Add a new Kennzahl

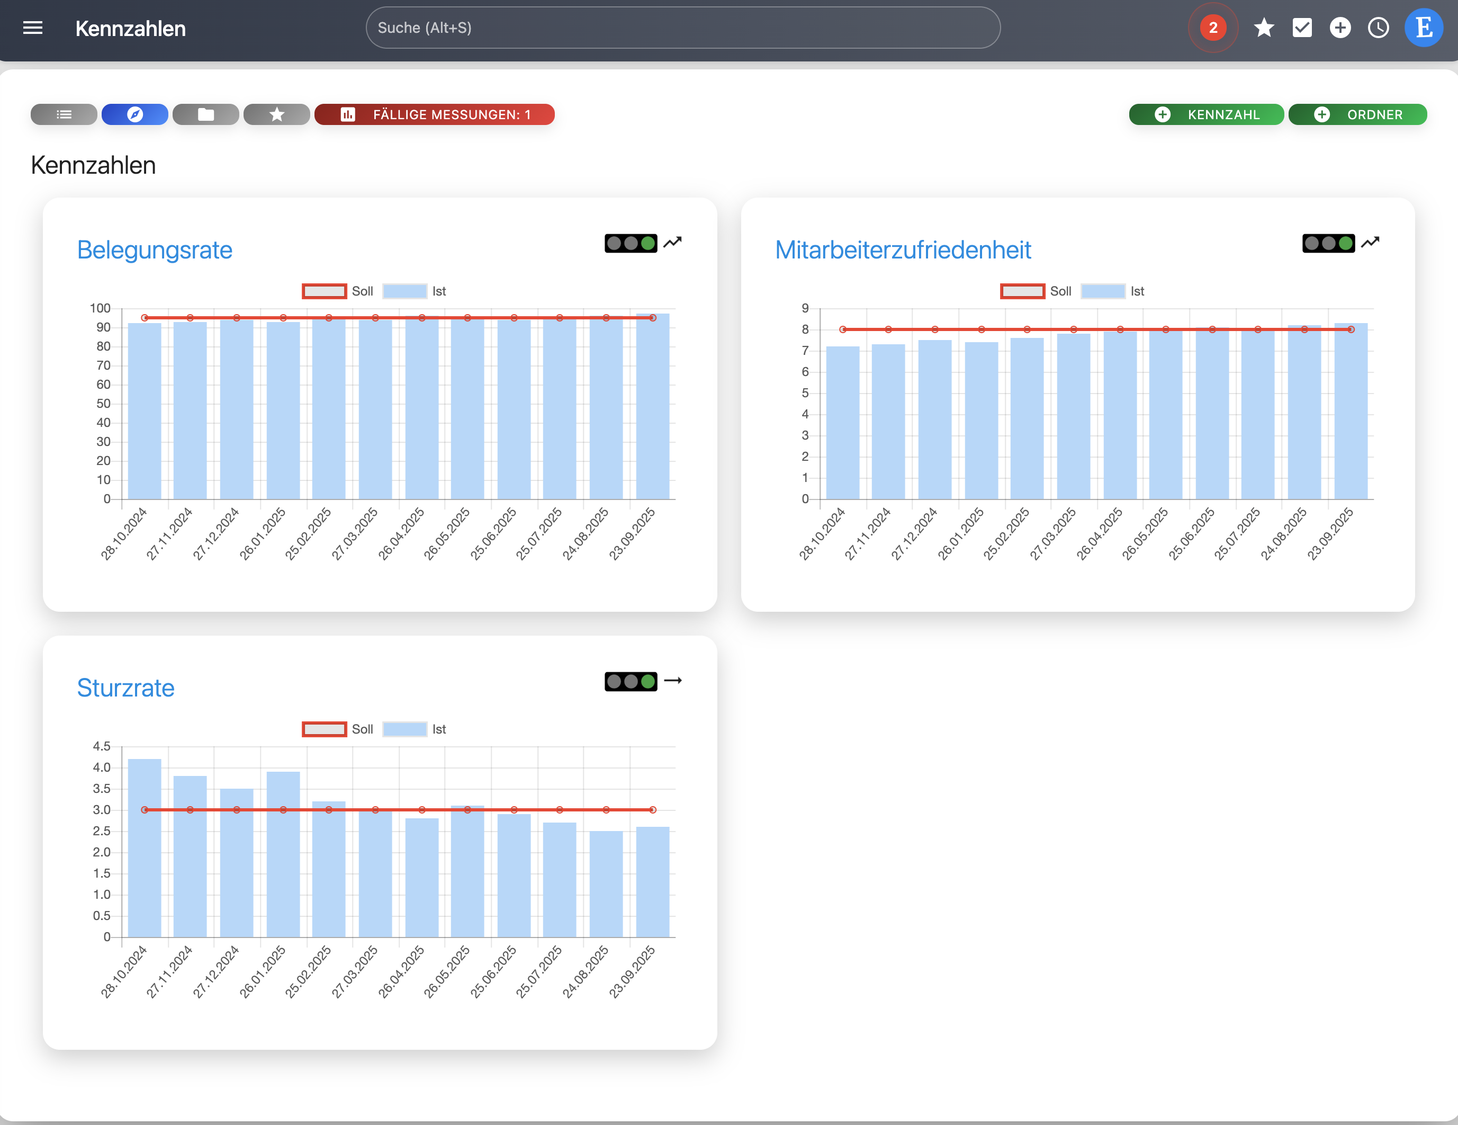(x=1205, y=114)
